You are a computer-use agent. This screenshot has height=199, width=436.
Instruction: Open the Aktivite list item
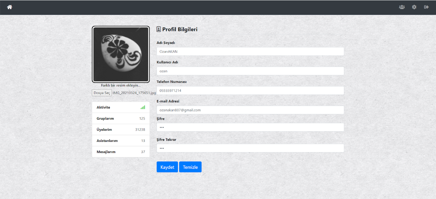(x=121, y=107)
